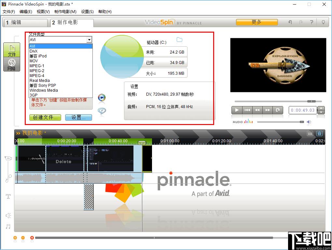Click the round blue media player icon

coord(102,98)
